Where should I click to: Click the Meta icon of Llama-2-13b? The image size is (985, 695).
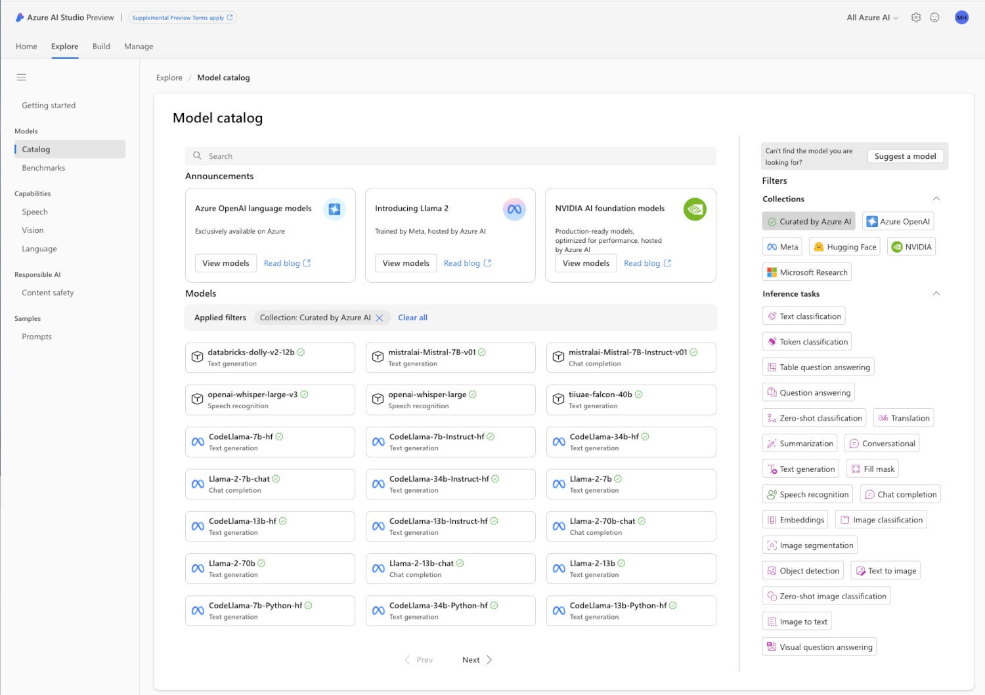[559, 568]
